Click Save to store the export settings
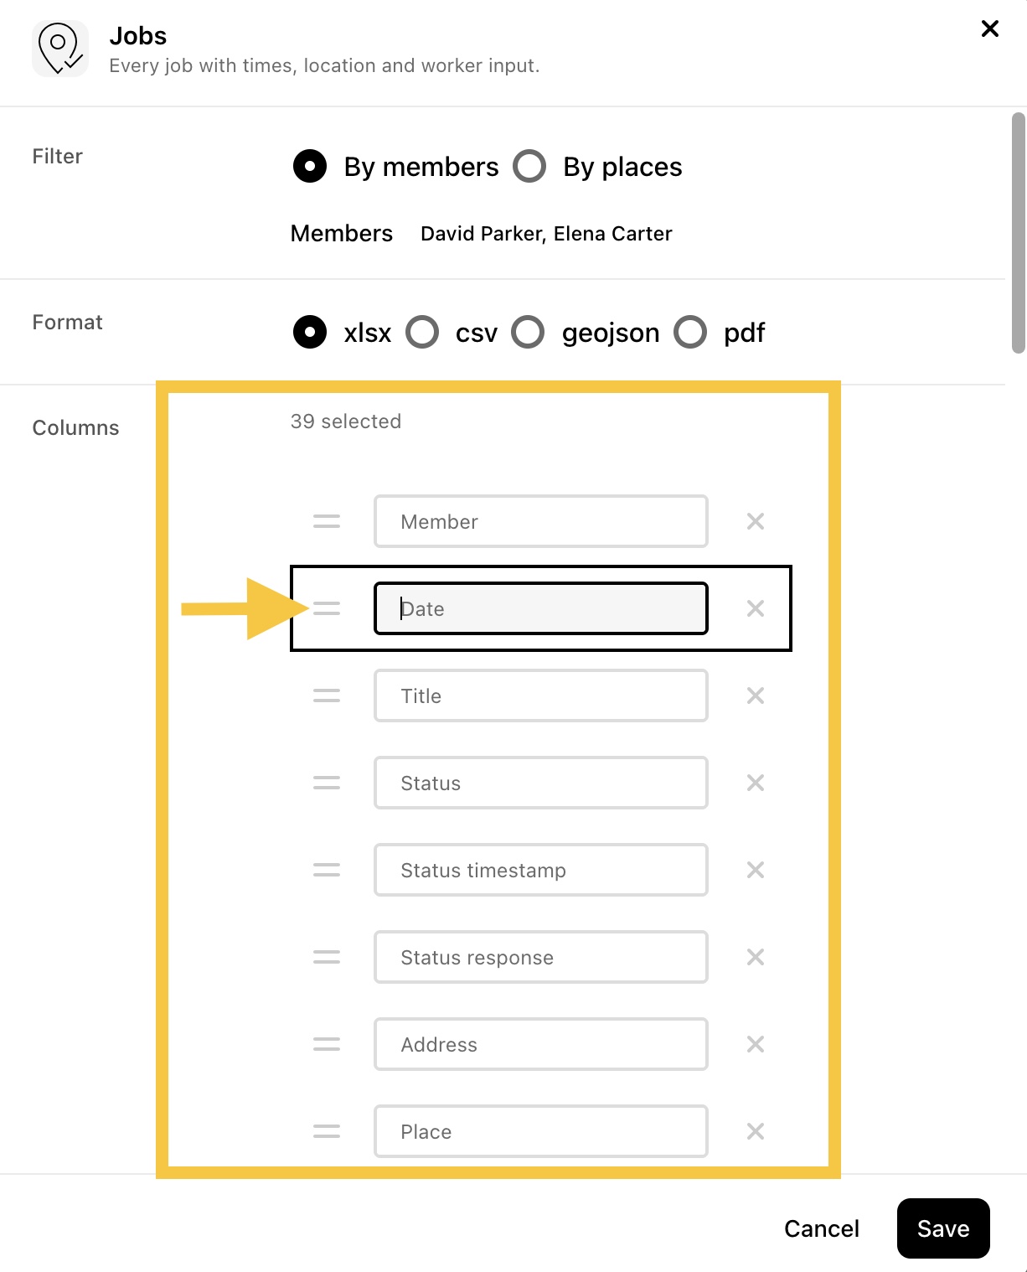This screenshot has width=1027, height=1272. [x=943, y=1228]
